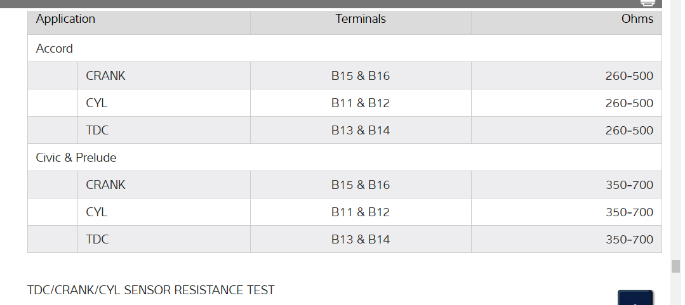Select the Civic & Prelude group label
The width and height of the screenshot is (685, 305).
click(x=76, y=157)
